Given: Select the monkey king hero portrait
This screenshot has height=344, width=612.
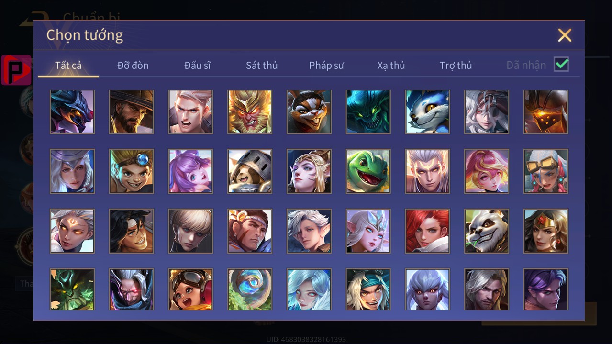Looking at the screenshot, I should (x=250, y=111).
